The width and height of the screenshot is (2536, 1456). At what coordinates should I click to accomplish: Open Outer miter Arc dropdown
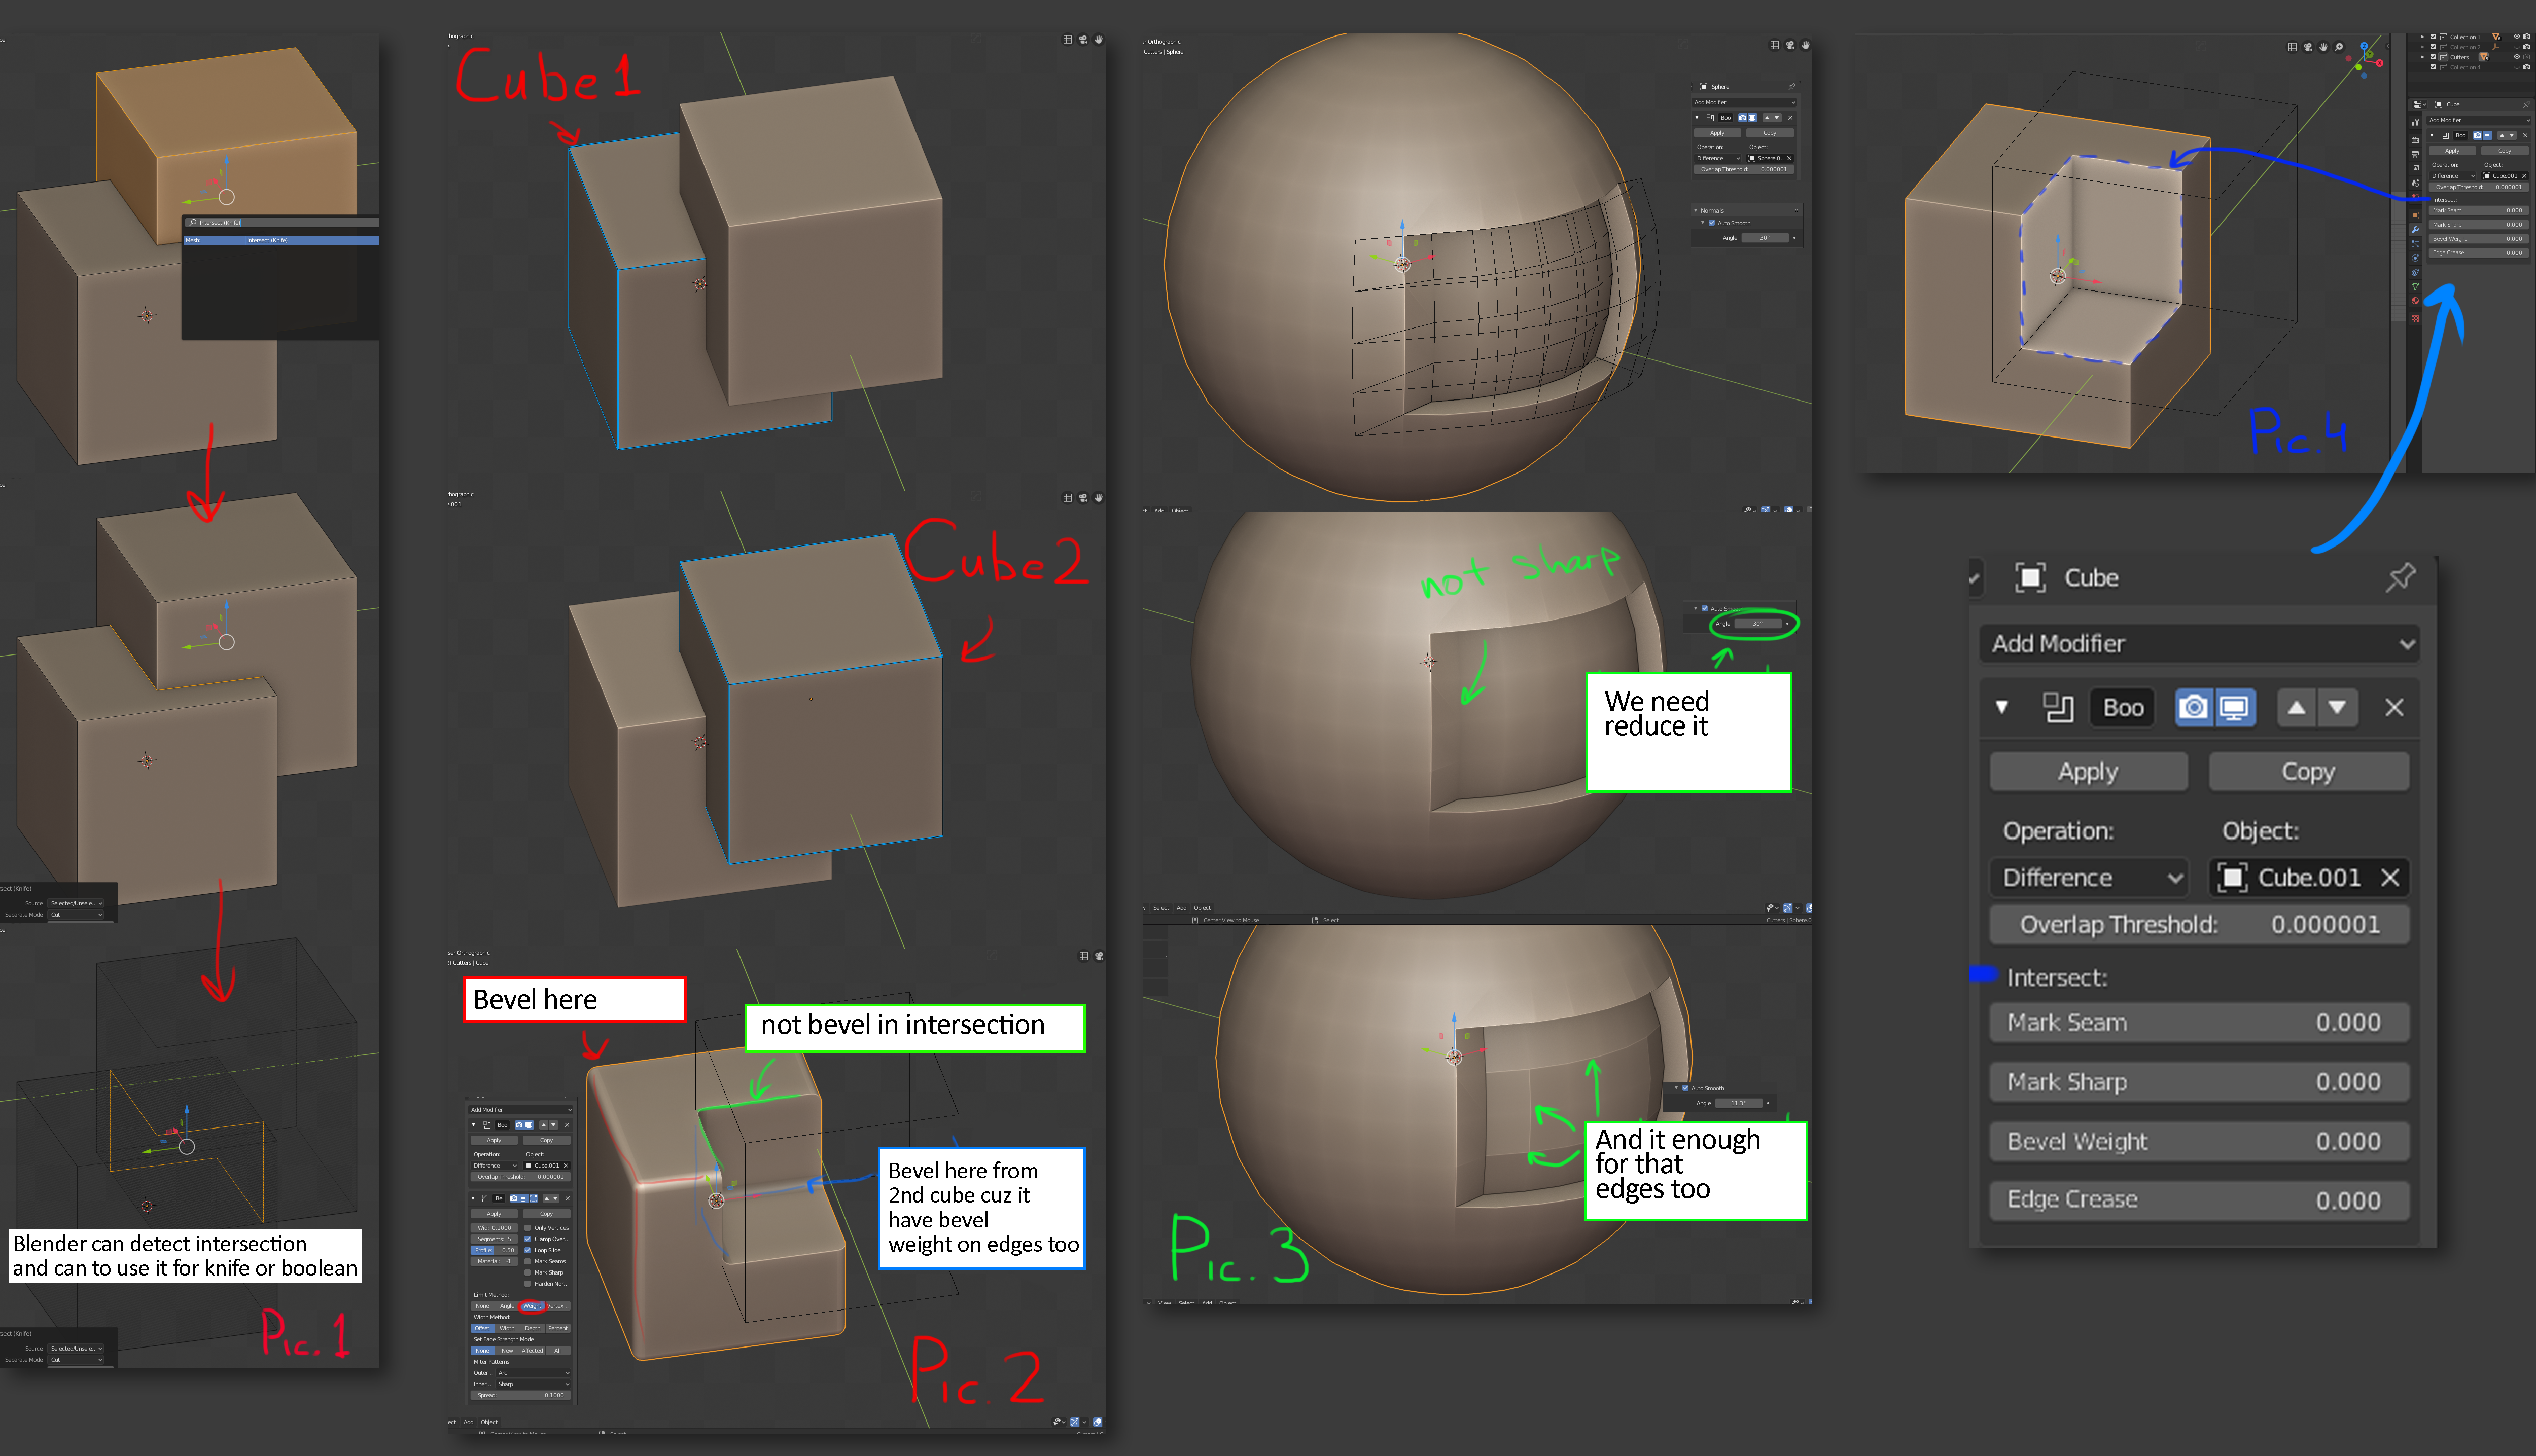coord(533,1373)
